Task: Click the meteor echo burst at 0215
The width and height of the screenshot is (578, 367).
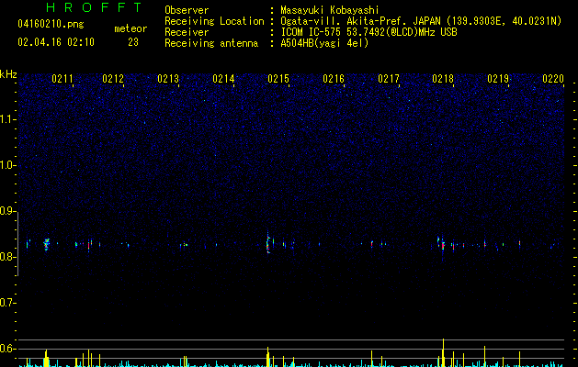Action: (268, 243)
